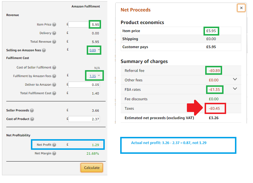Image resolution: width=253 pixels, height=183 pixels.
Task: Click the Selling on Amazon fees info icon
Action: click(x=44, y=50)
